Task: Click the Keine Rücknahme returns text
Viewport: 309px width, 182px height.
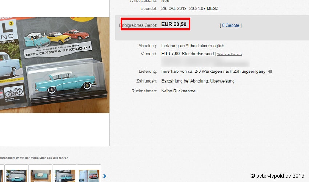Action: pyautogui.click(x=178, y=91)
